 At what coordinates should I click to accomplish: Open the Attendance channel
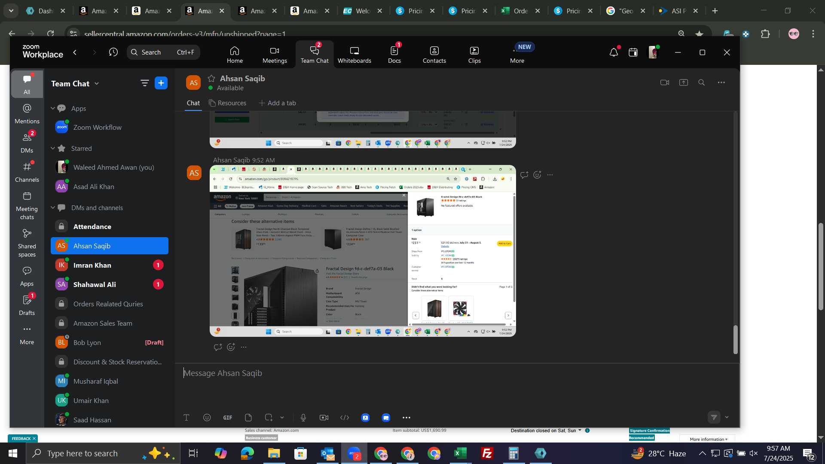point(109,226)
